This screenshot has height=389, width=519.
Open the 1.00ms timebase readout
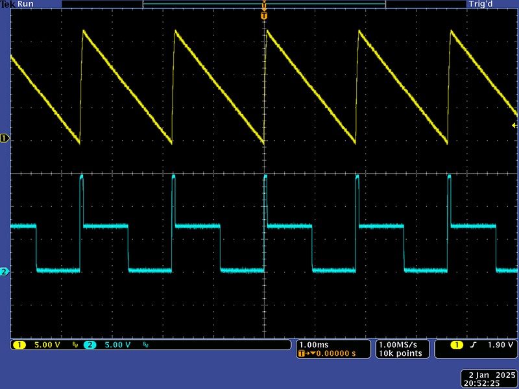(315, 344)
